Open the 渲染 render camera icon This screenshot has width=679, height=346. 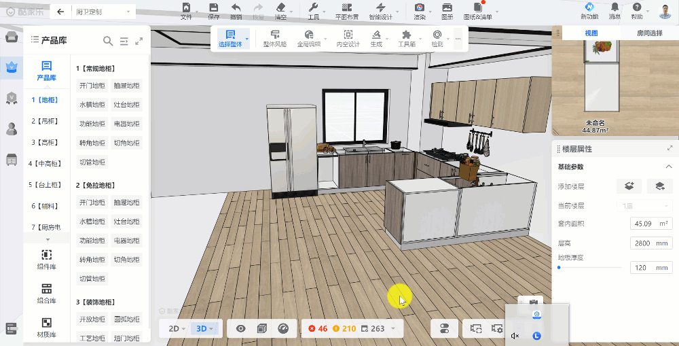420,7
